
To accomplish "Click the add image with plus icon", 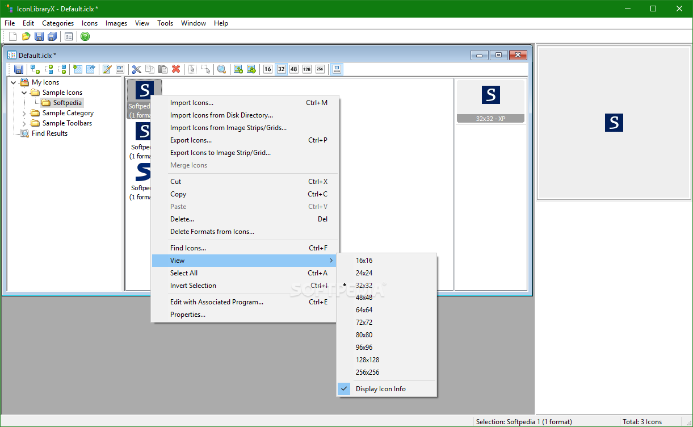I will tap(238, 69).
